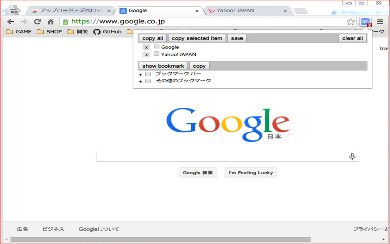Open the home page icon

pyautogui.click(x=51, y=22)
